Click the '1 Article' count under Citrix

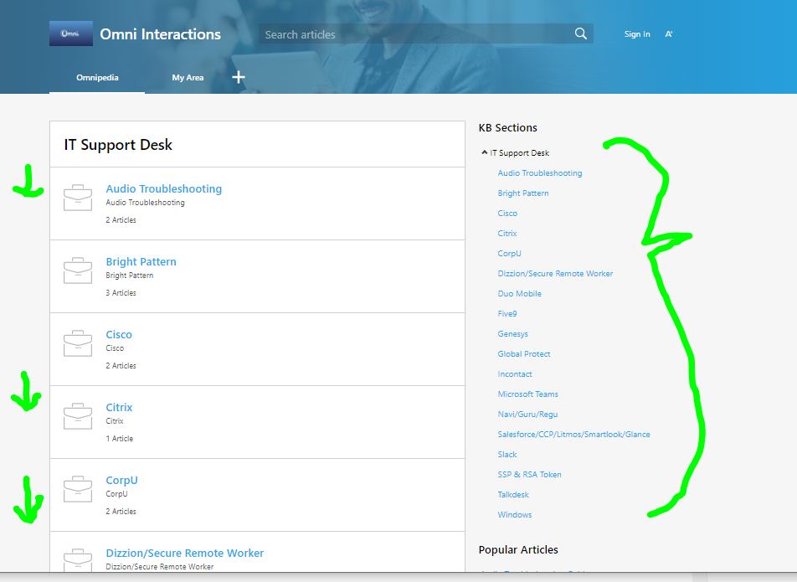click(120, 439)
